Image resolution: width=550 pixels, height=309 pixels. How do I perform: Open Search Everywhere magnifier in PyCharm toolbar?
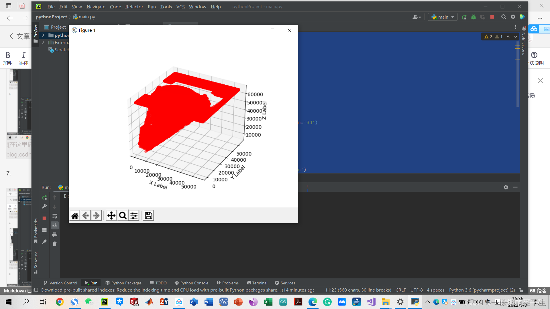pos(504,17)
